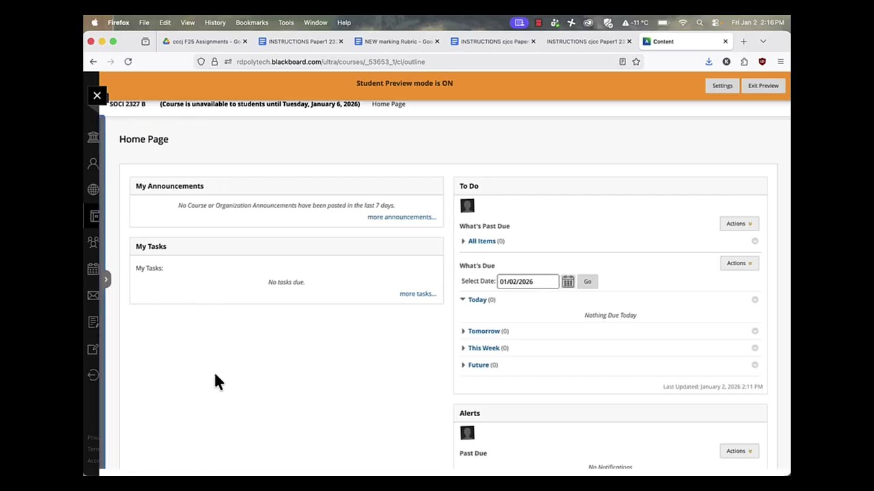
Task: Open the History menu
Action: coord(215,23)
